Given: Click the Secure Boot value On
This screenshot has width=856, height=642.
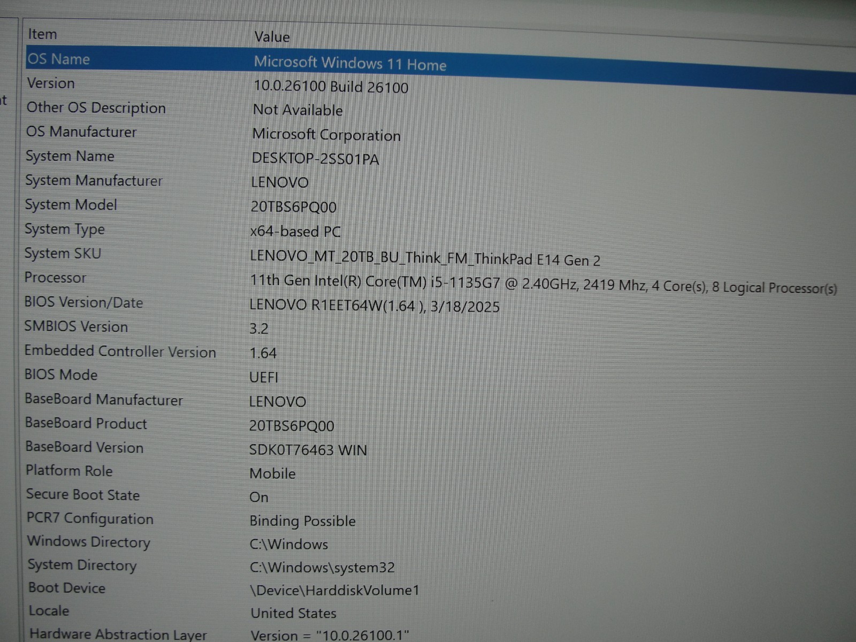Looking at the screenshot, I should [x=259, y=497].
